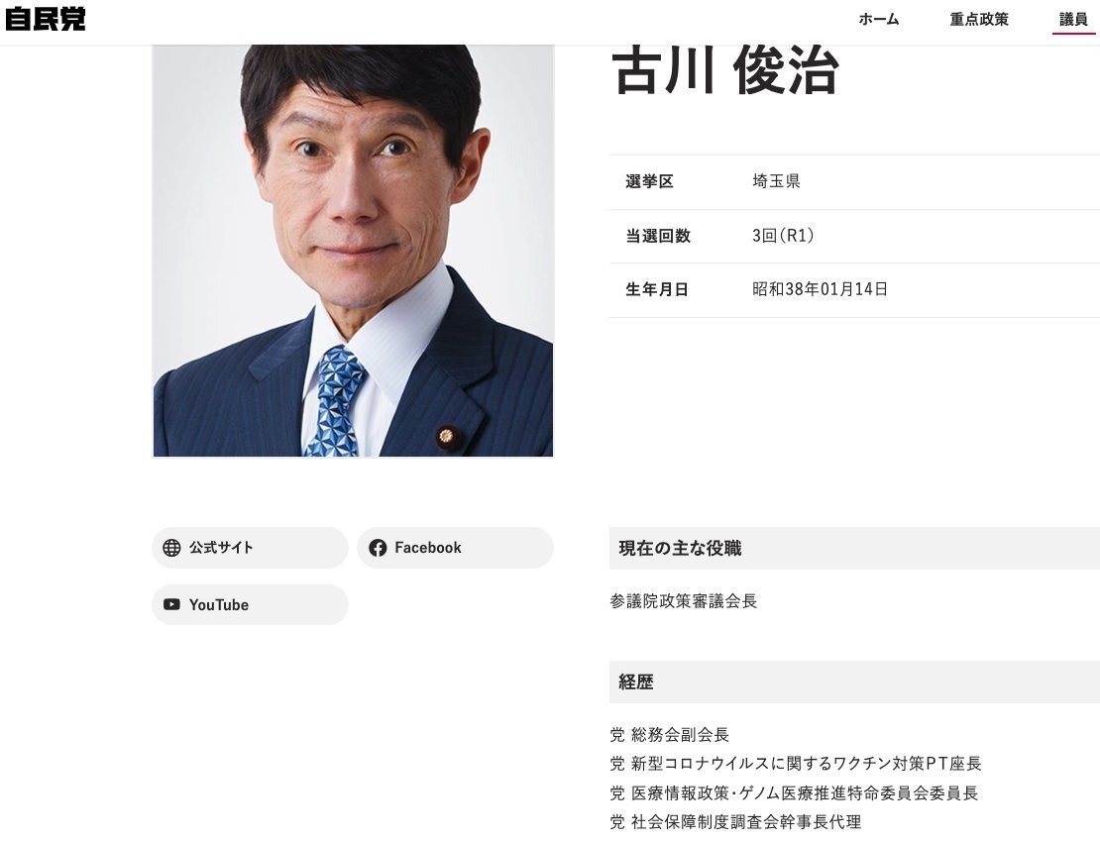Click the 参議院政策審議会長 text

[x=684, y=601]
